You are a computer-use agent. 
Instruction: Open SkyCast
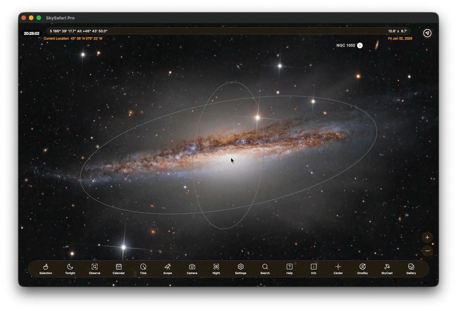point(387,269)
